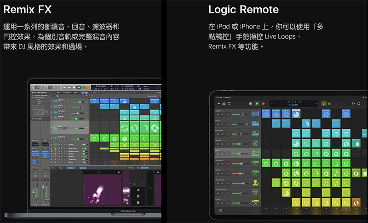Lock the Filter pad with its lock icon
The image size is (368, 223).
119,172
